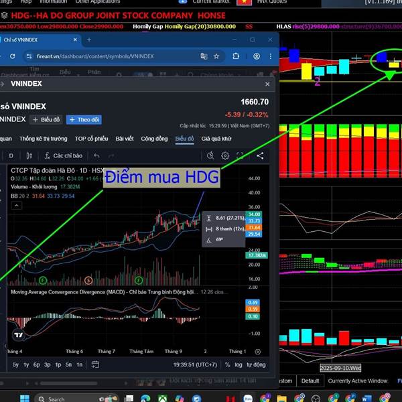Click the 19:39:51 (UTC+7) timezone
Screen dimensions: 402x402
point(195,364)
